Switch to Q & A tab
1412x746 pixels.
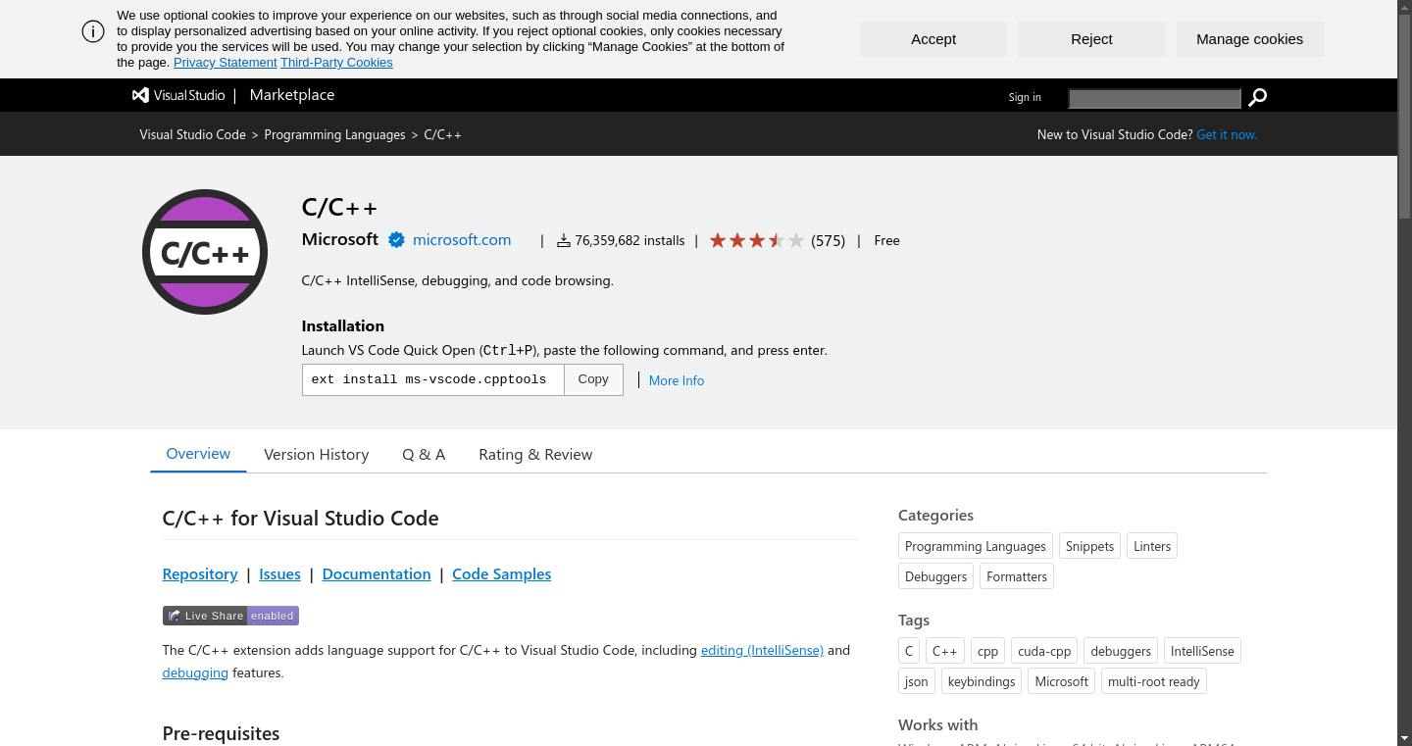[424, 455]
